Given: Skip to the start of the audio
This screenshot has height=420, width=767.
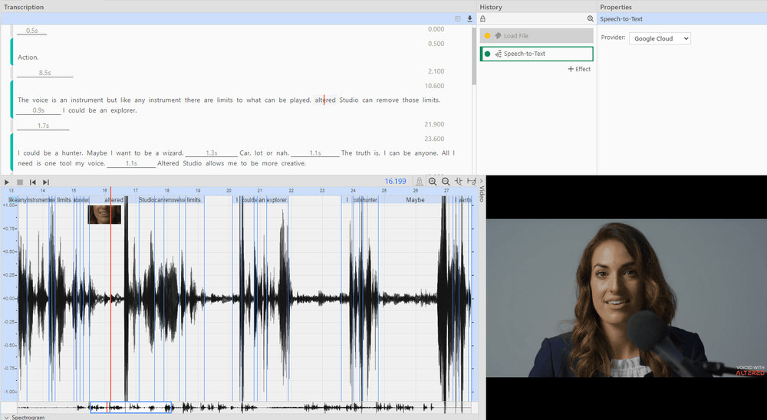Looking at the screenshot, I should 33,182.
